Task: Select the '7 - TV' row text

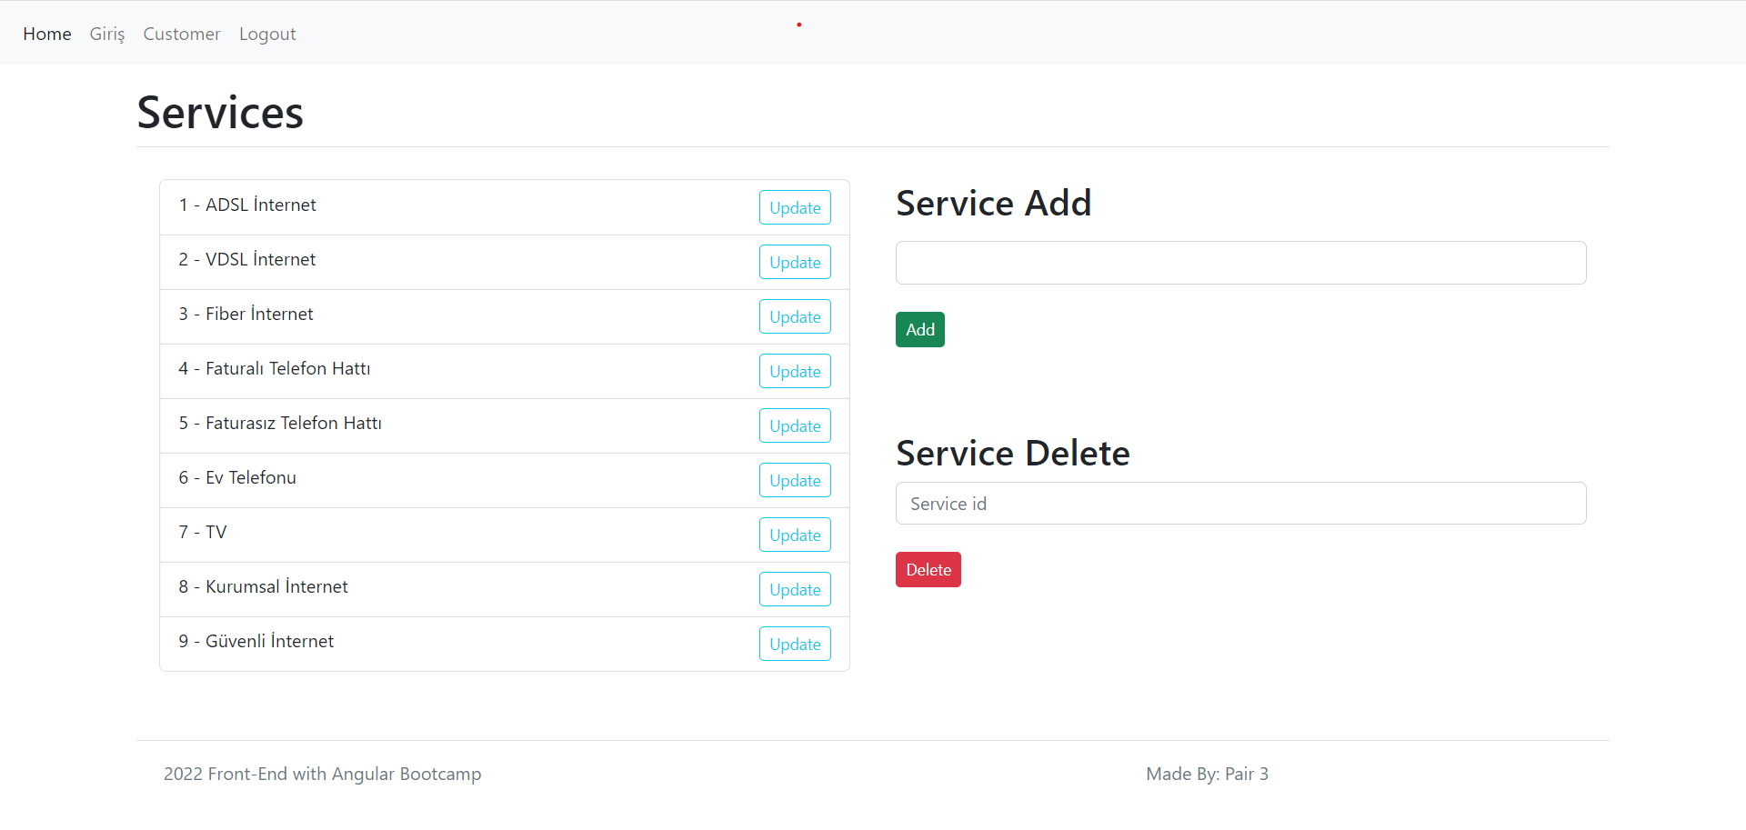Action: point(203,532)
